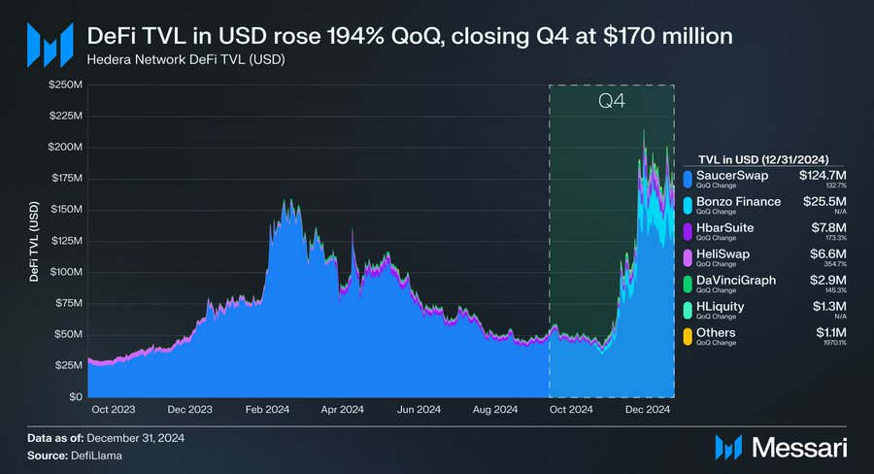Click the SaucerSwap $124.7M value

(823, 176)
